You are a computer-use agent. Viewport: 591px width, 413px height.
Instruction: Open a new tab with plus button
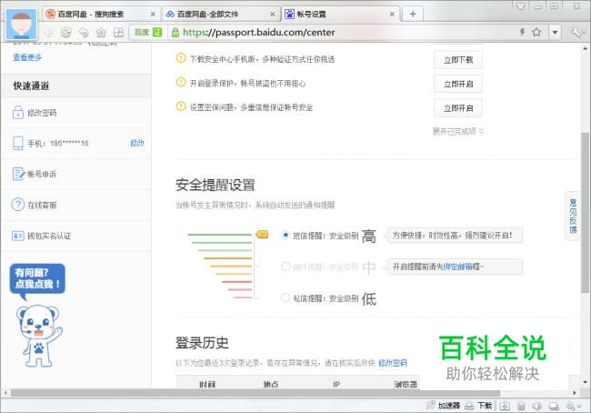[x=413, y=15]
